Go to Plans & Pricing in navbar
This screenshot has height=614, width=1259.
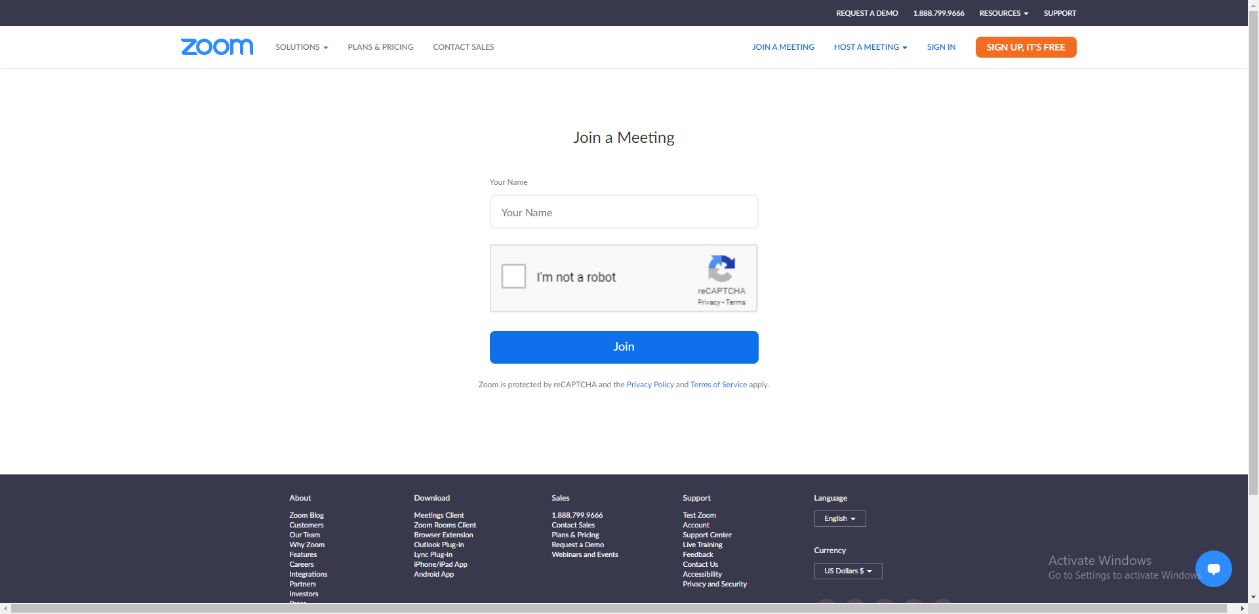(380, 47)
